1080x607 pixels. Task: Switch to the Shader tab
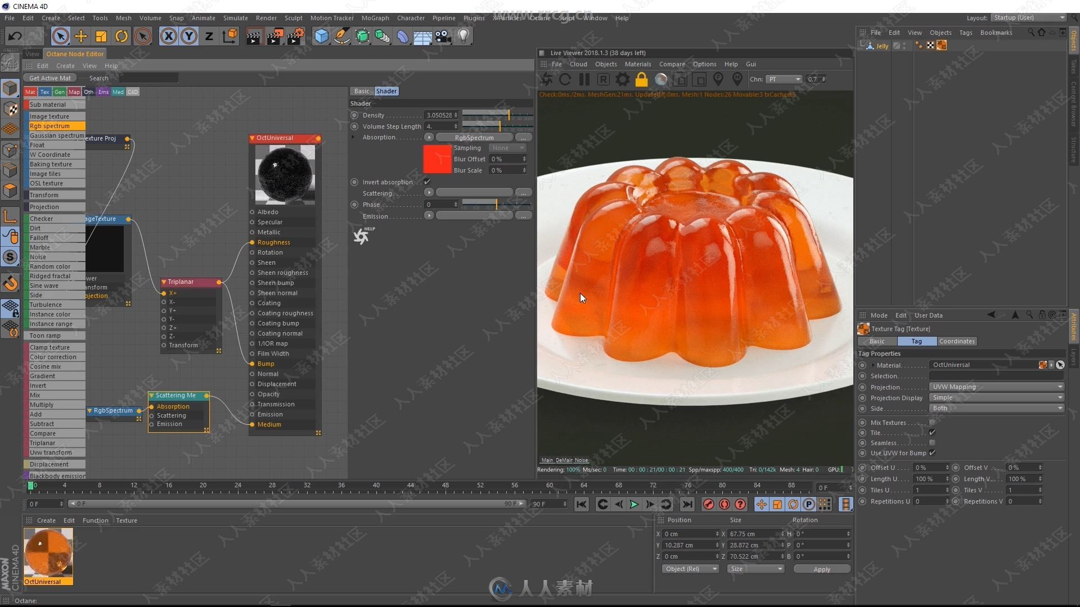386,90
